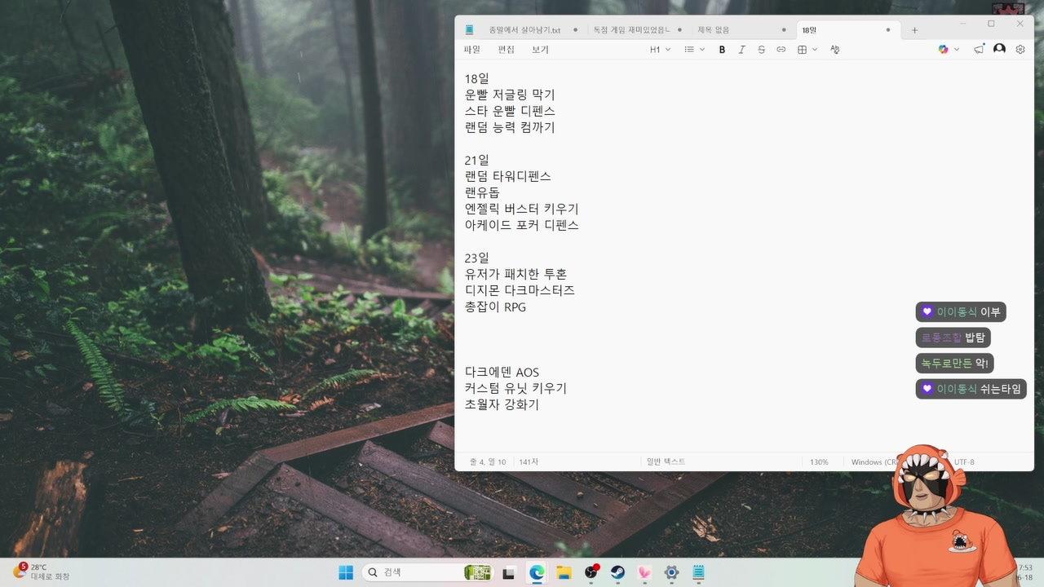The image size is (1044, 587).
Task: Click the UTF-8 encoding indicator
Action: coord(964,462)
